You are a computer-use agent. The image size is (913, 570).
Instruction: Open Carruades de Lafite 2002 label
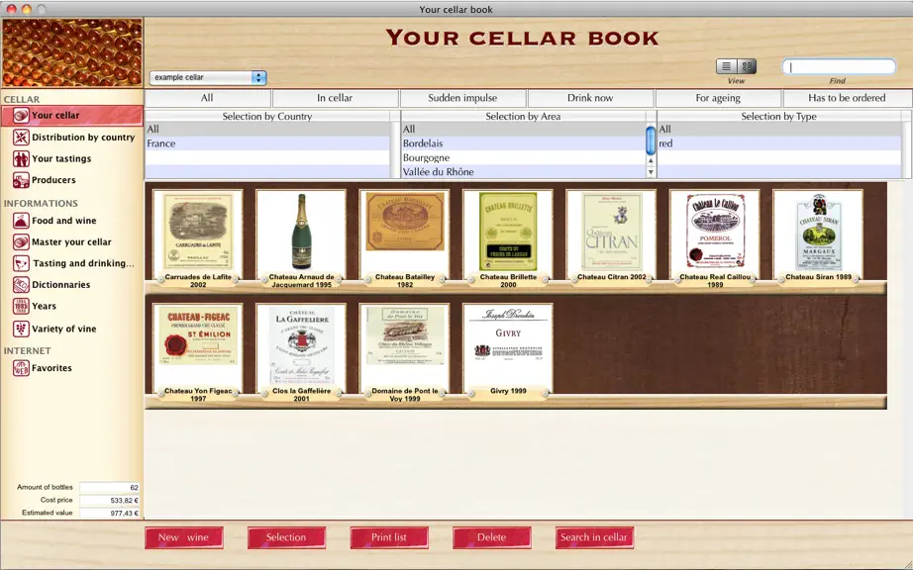198,236
